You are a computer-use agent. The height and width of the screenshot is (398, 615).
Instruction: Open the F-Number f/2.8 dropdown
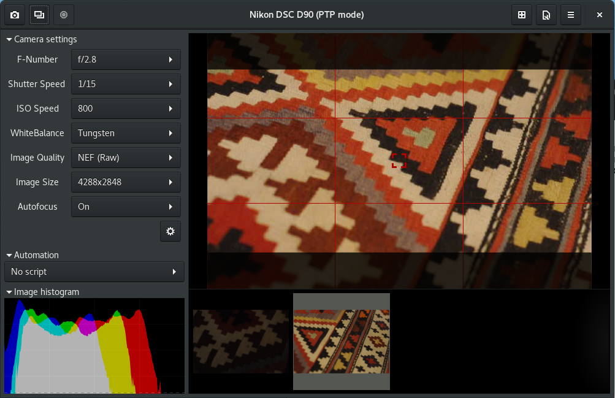click(x=126, y=59)
